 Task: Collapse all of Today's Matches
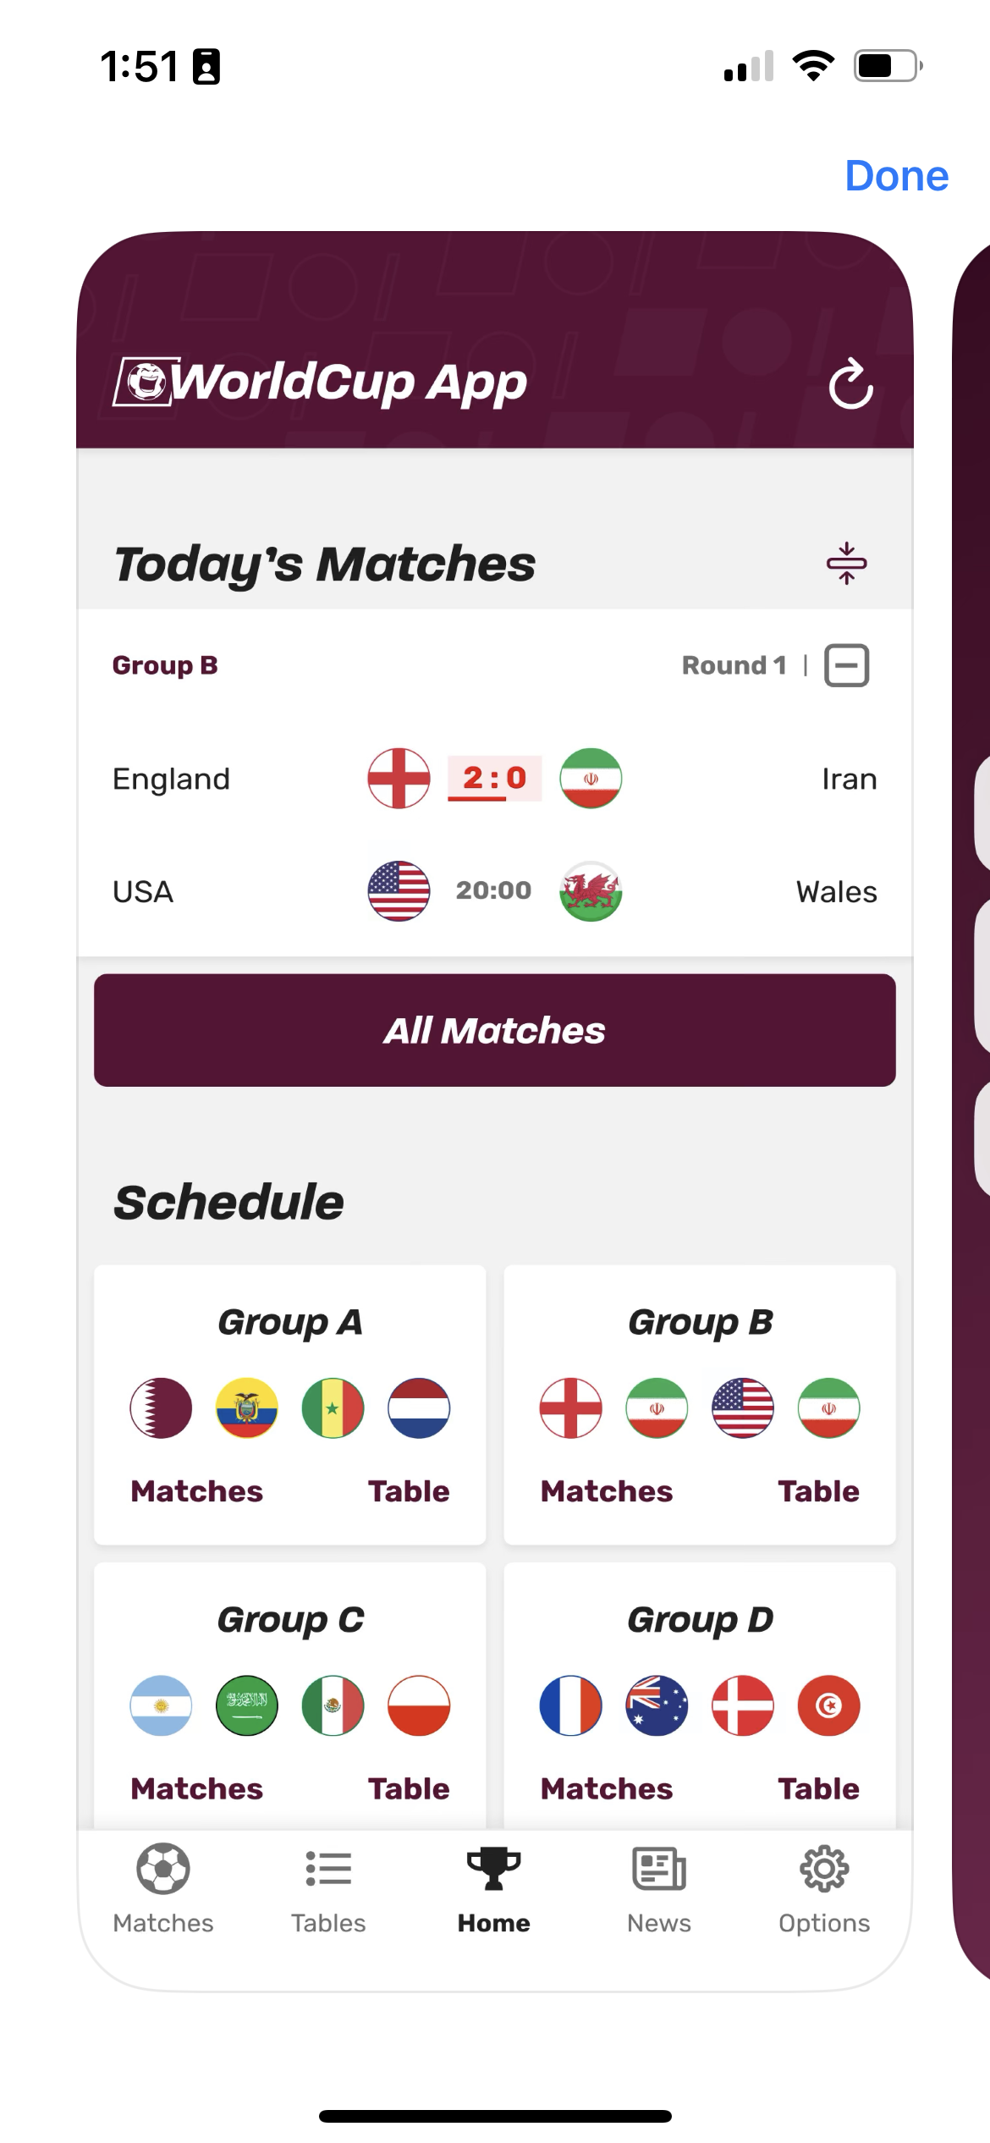[846, 564]
